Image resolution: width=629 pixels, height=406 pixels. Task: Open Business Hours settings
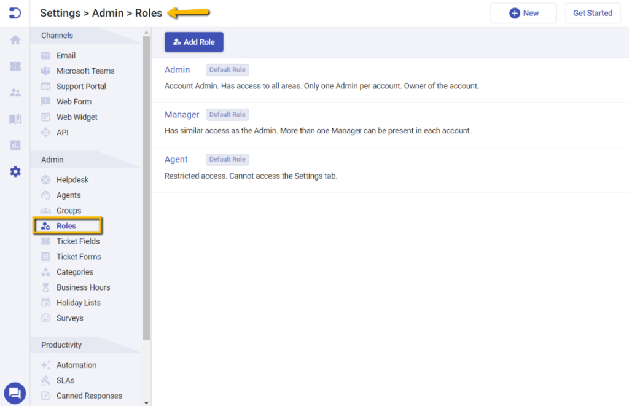click(x=83, y=287)
